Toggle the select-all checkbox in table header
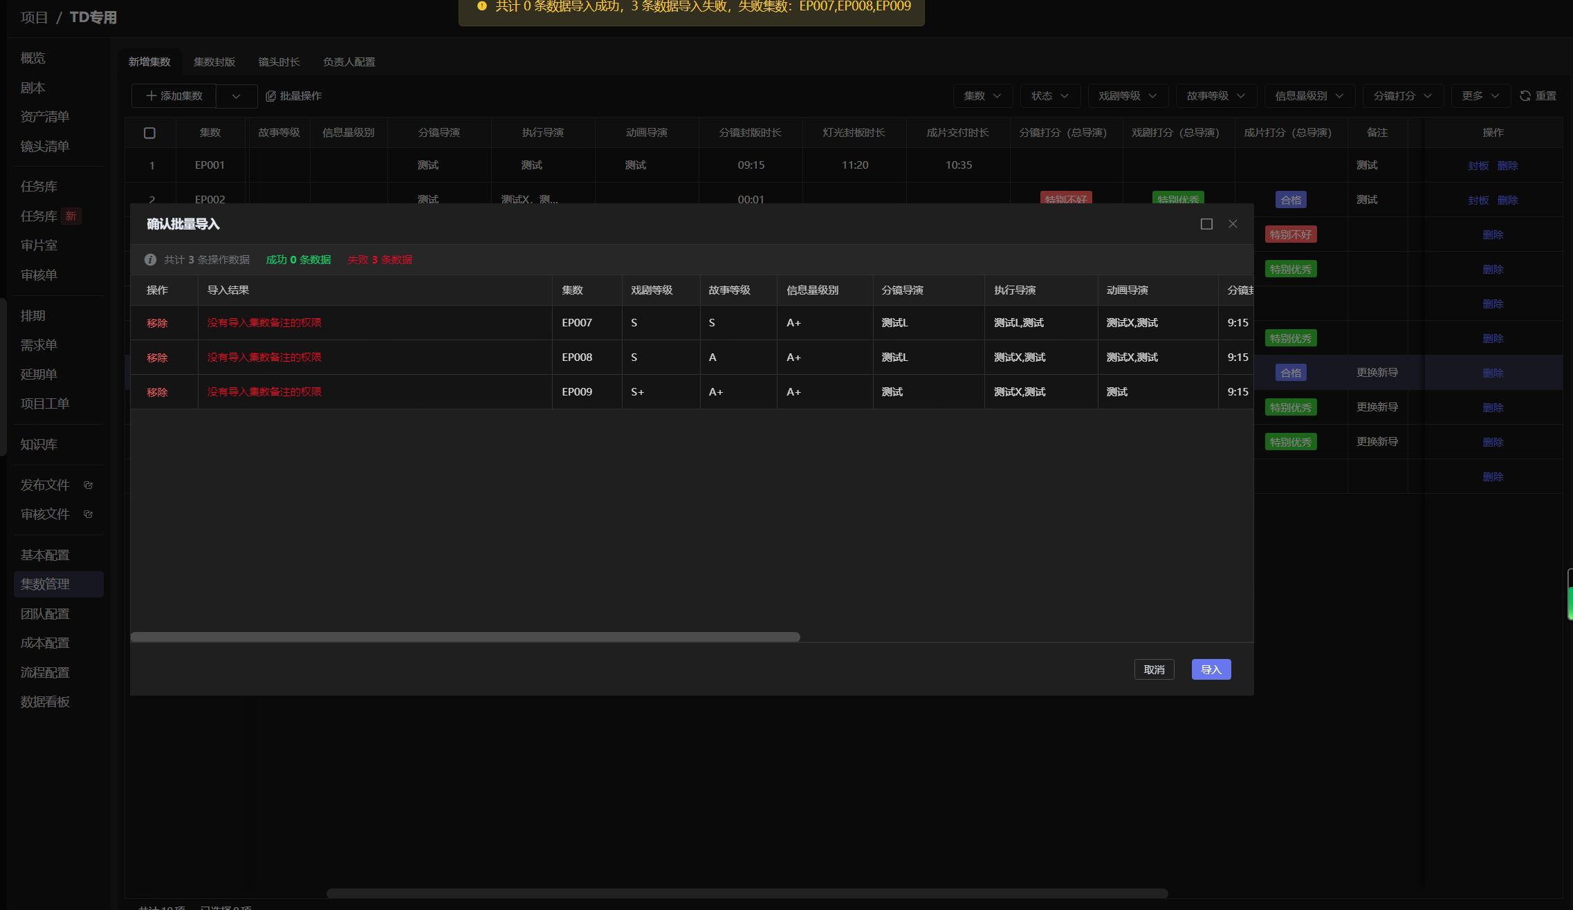Image resolution: width=1573 pixels, height=910 pixels. (x=149, y=133)
